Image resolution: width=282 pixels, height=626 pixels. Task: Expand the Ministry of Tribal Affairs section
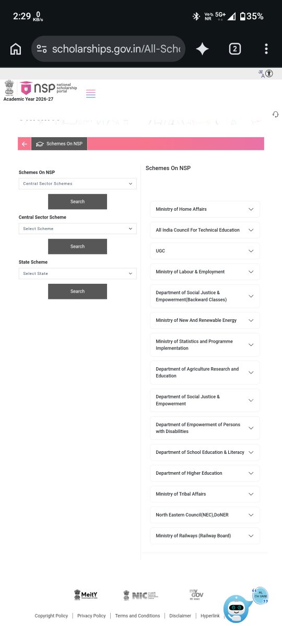coord(205,494)
